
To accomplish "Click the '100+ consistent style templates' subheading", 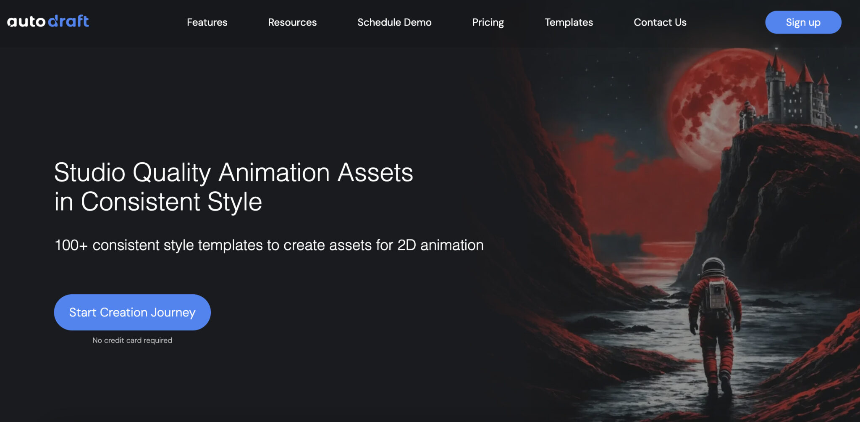I will [269, 245].
